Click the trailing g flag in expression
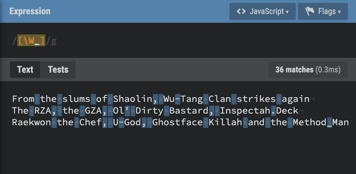The height and width of the screenshot is (174, 356). coord(54,41)
